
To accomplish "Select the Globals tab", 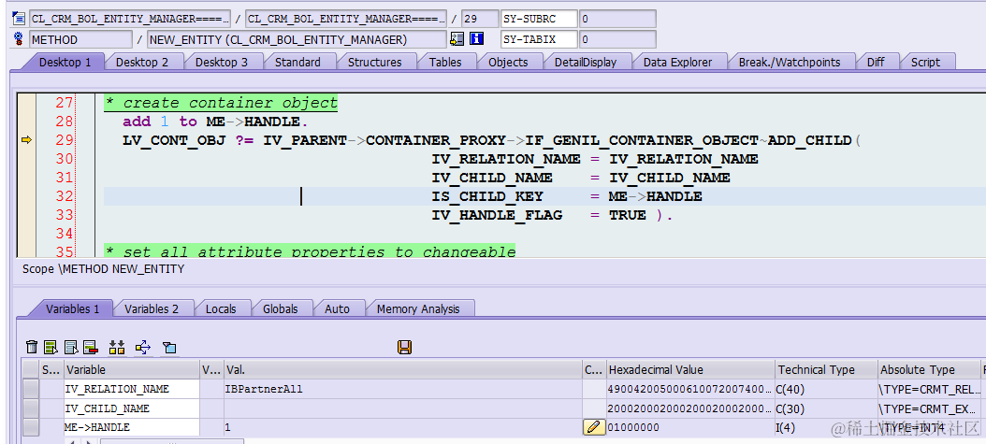I will (280, 309).
